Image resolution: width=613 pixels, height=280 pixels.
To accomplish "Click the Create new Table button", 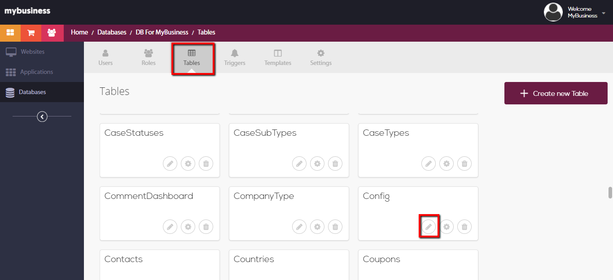I will pos(556,93).
